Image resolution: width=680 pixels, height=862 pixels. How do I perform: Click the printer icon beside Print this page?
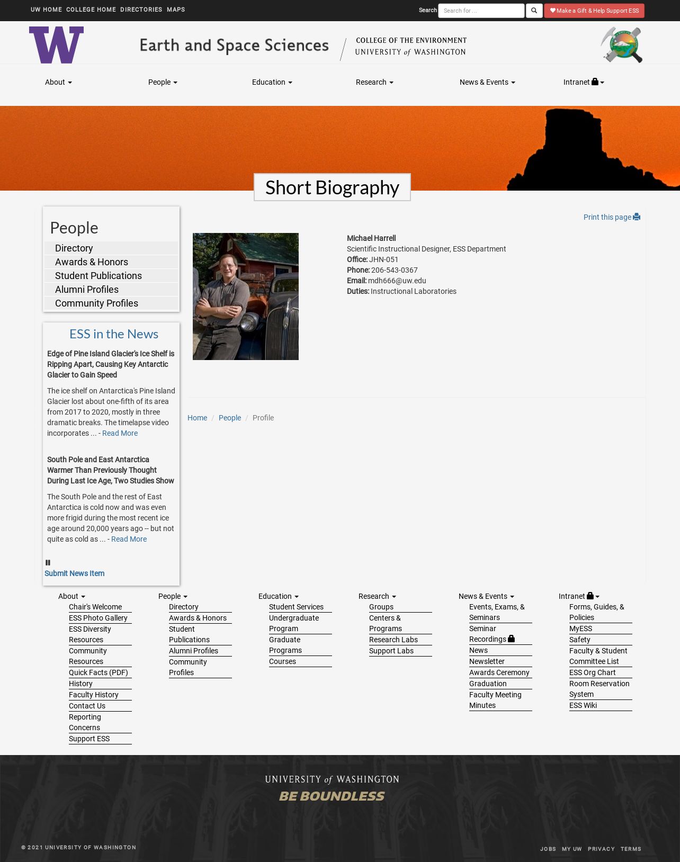pos(637,217)
